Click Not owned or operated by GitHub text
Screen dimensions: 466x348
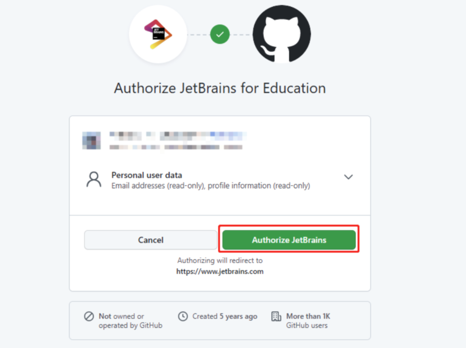click(130, 321)
